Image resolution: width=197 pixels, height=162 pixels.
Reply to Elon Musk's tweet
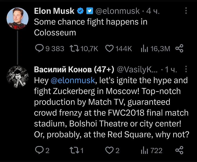pyautogui.click(x=39, y=48)
